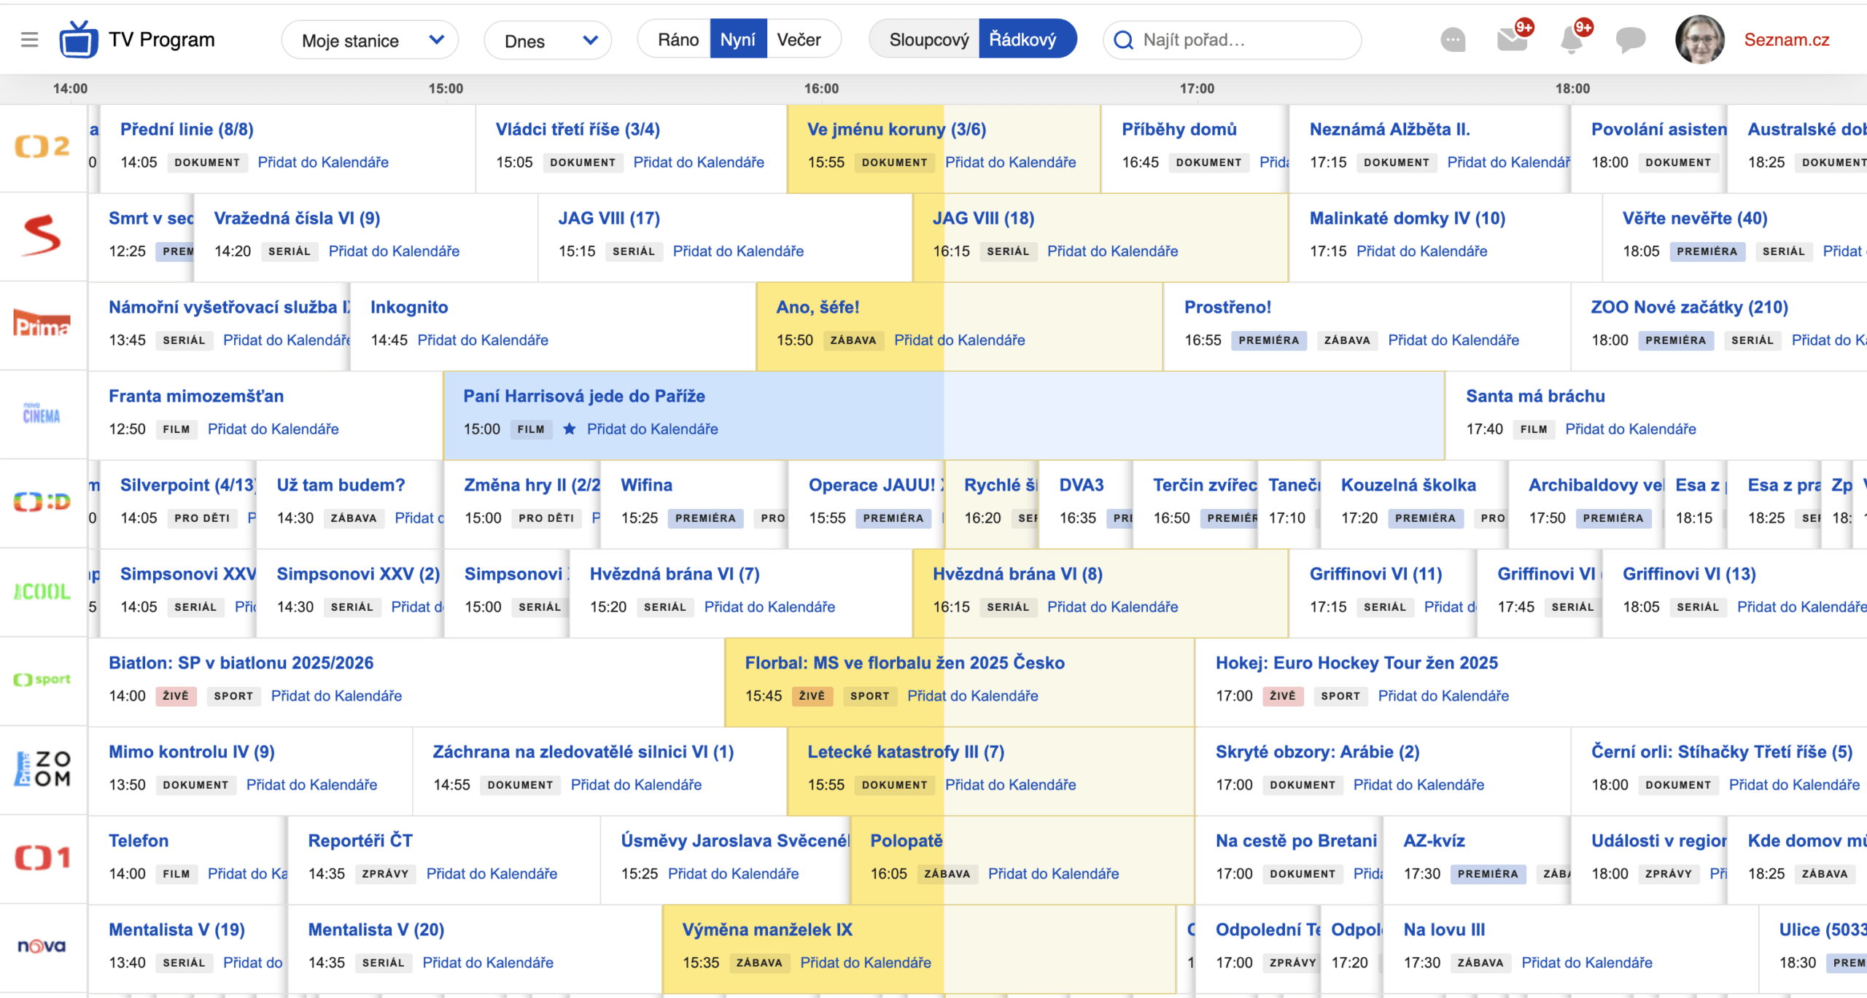Open the email envelope notifications icon

(x=1512, y=39)
